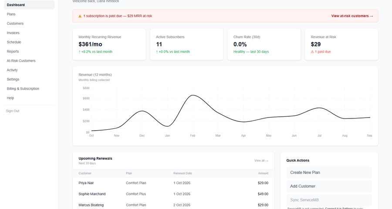
Task: Open Help from the sidebar
Action: pos(29,98)
